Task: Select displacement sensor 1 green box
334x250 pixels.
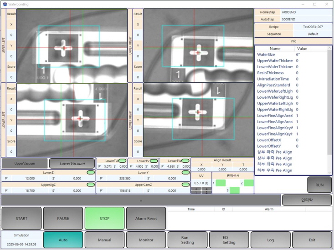Action: click(220, 183)
